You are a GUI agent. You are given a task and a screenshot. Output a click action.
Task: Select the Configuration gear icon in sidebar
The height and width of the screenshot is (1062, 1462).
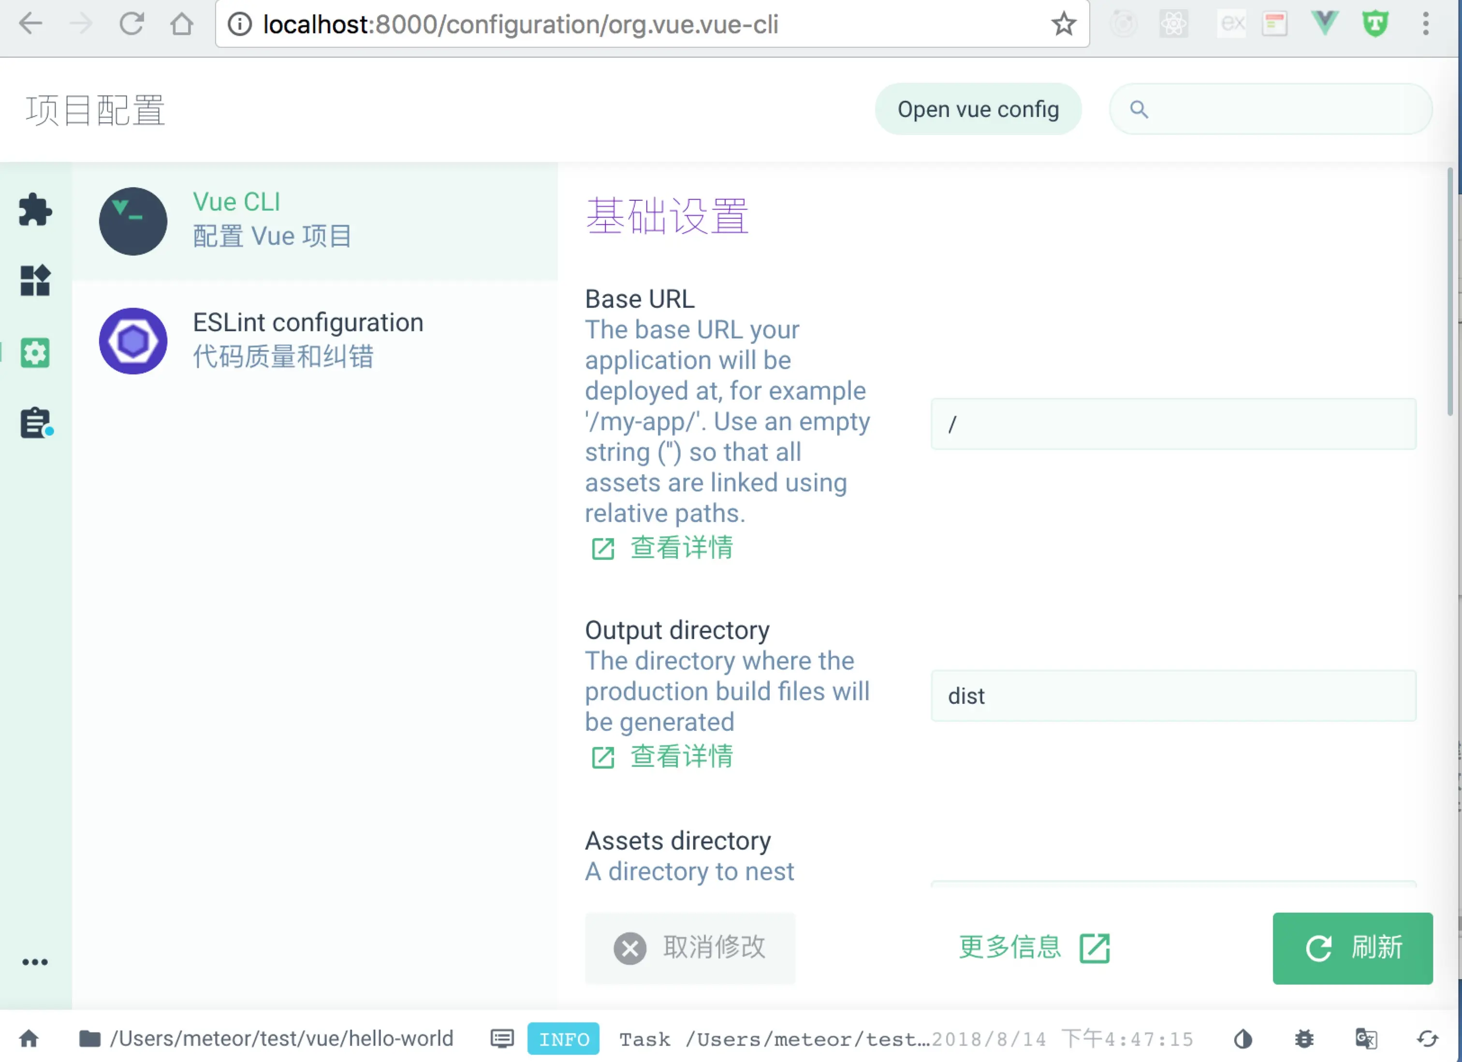click(35, 352)
